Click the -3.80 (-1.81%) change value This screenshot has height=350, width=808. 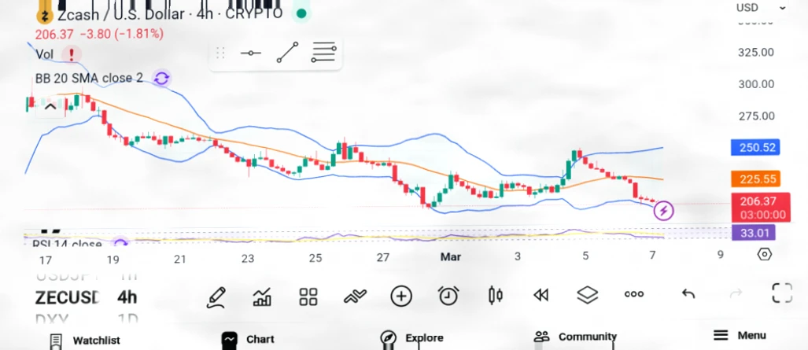(x=121, y=34)
